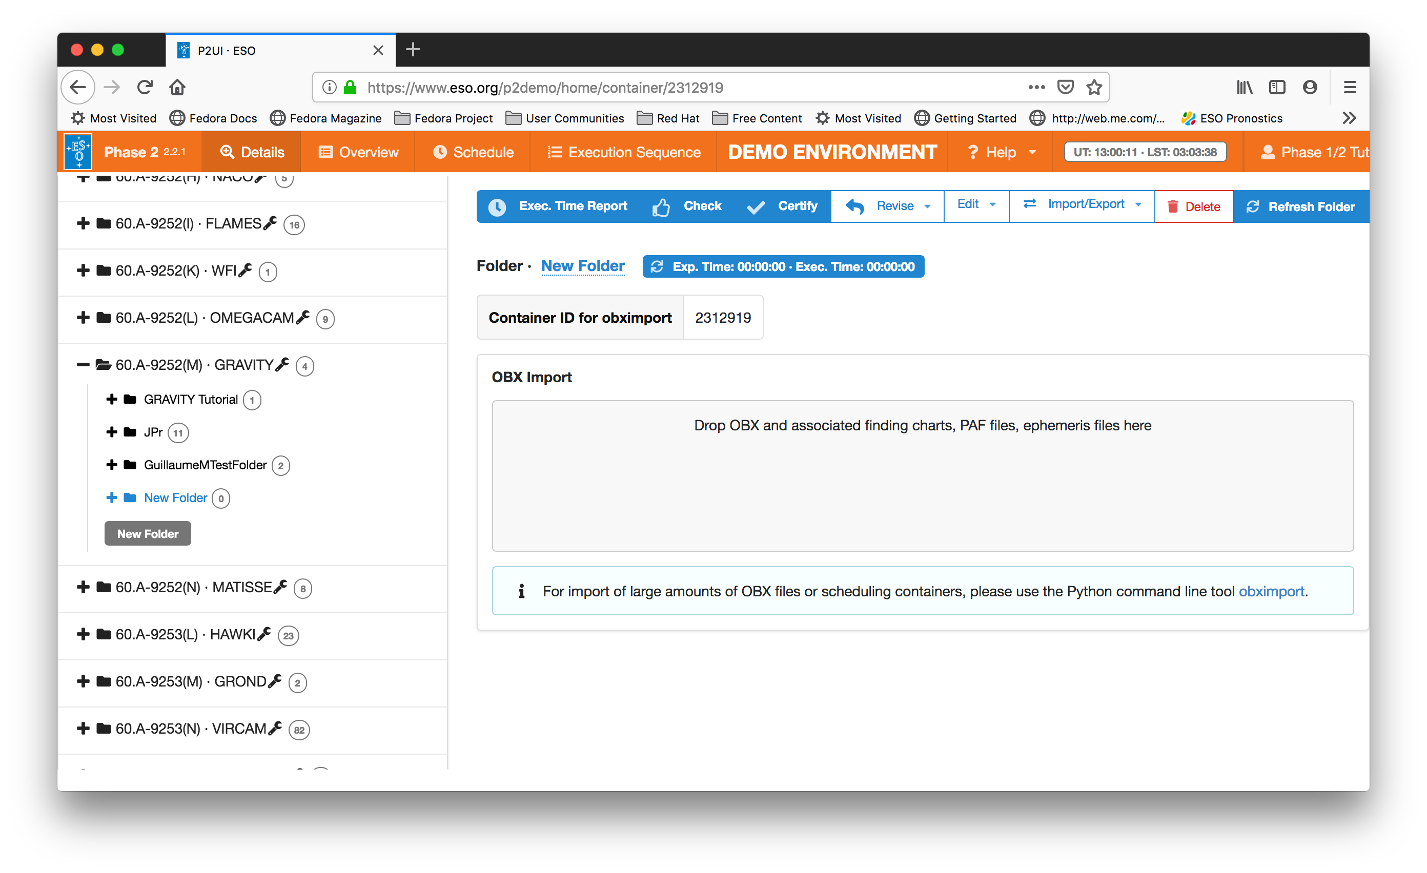Expand the JPr folder
The height and width of the screenshot is (873, 1427).
pyautogui.click(x=112, y=432)
